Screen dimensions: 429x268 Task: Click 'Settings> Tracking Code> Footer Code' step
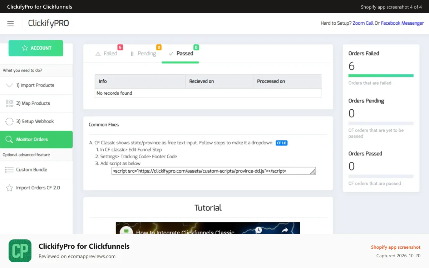tap(138, 157)
